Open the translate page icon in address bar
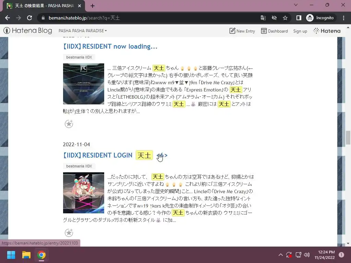 (x=263, y=18)
